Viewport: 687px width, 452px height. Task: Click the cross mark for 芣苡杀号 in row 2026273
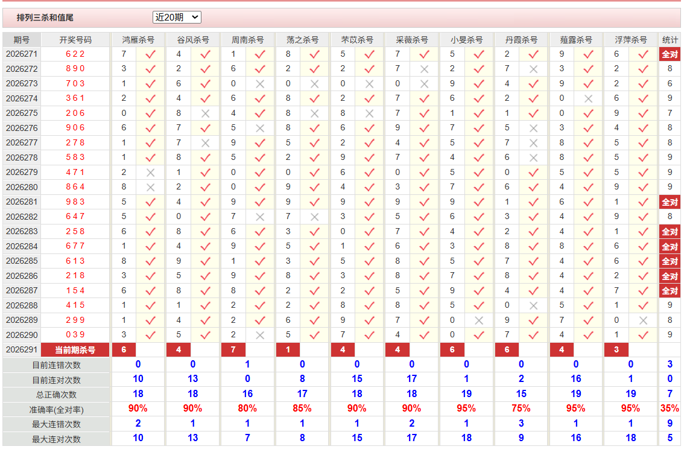(369, 84)
